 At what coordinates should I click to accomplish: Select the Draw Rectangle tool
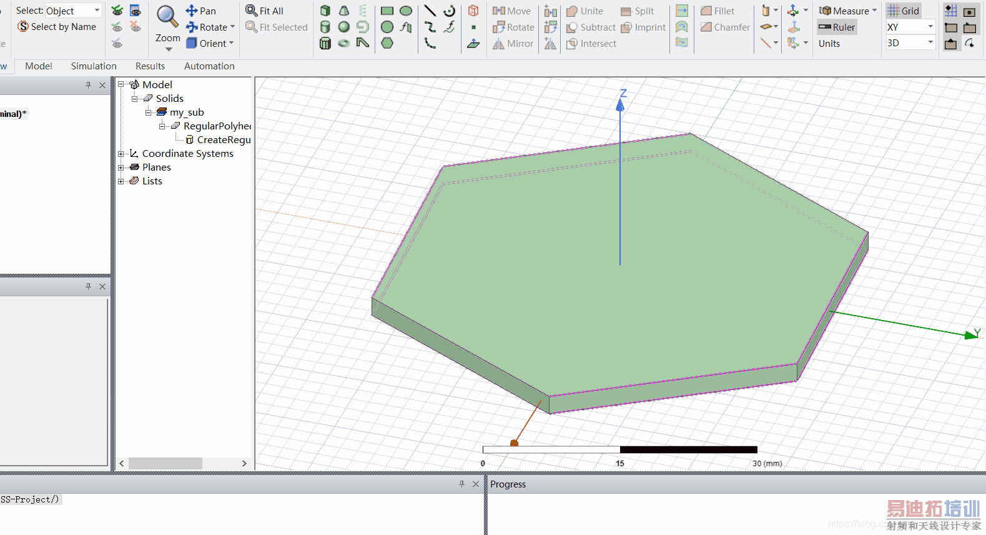(x=387, y=11)
